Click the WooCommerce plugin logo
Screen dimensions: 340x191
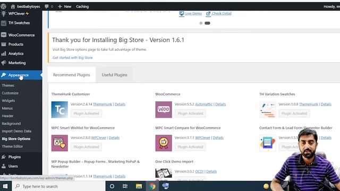coord(164,110)
